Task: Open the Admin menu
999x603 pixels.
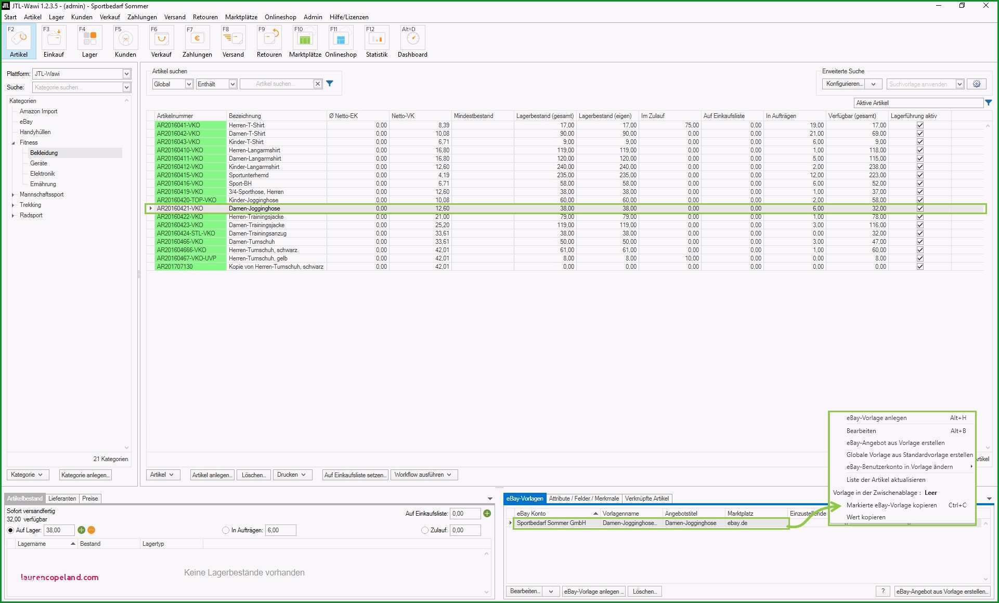Action: click(313, 17)
